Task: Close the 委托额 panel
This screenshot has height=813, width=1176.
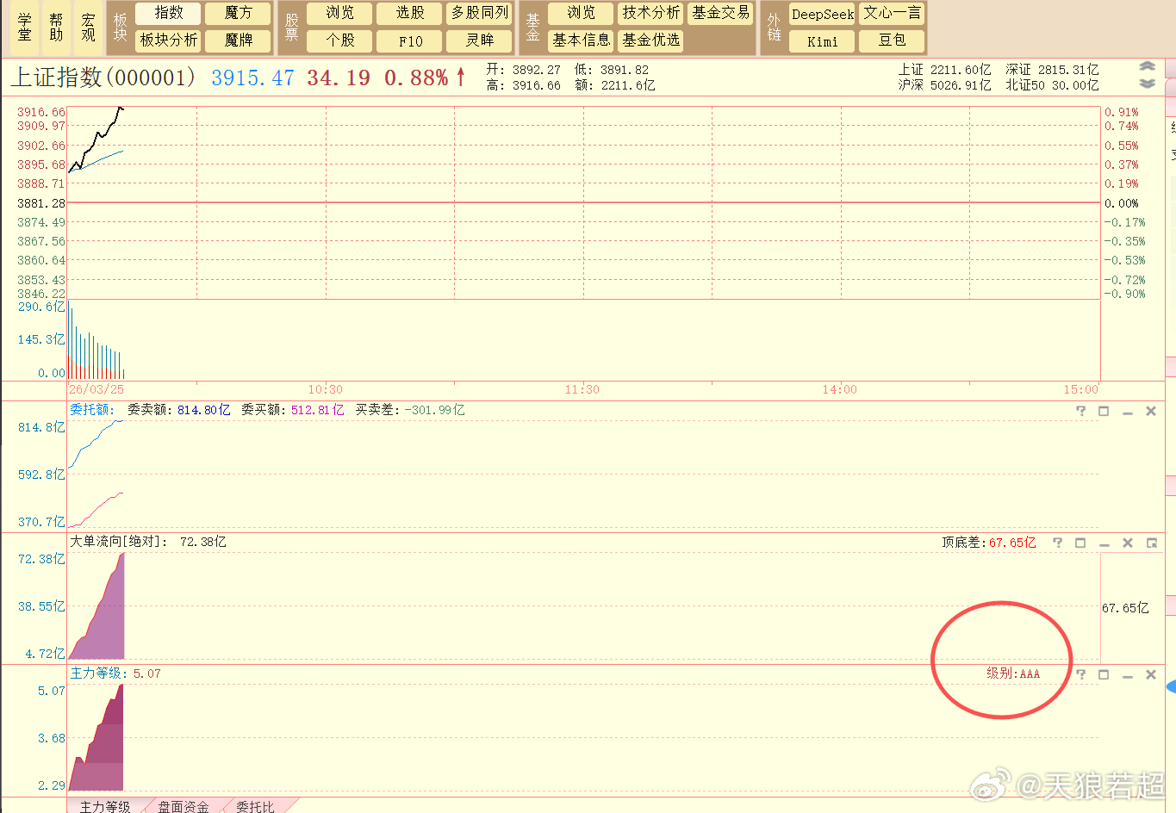Action: click(1151, 411)
